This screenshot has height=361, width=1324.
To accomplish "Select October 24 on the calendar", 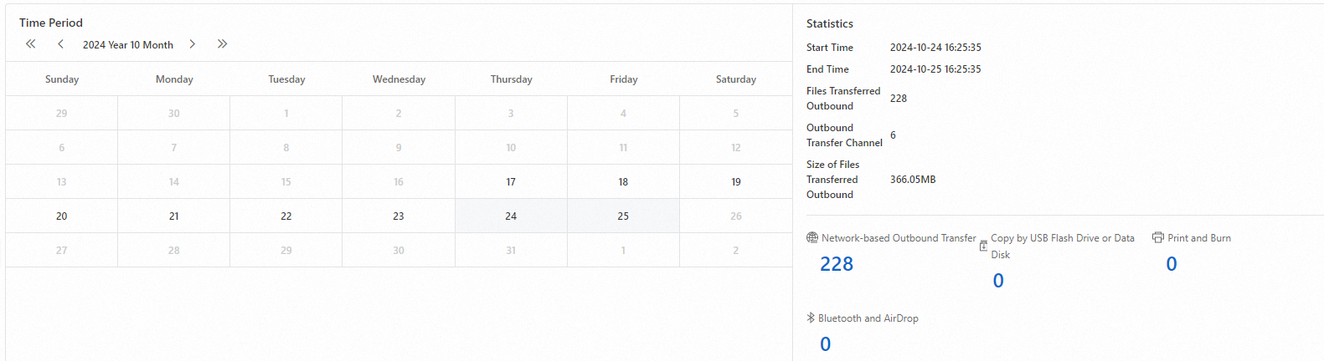I will pyautogui.click(x=511, y=216).
